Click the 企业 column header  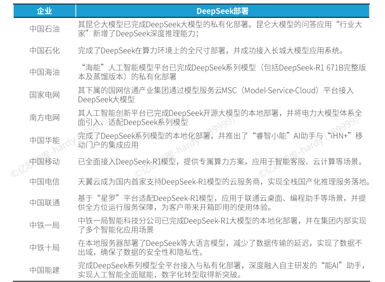coord(44,11)
